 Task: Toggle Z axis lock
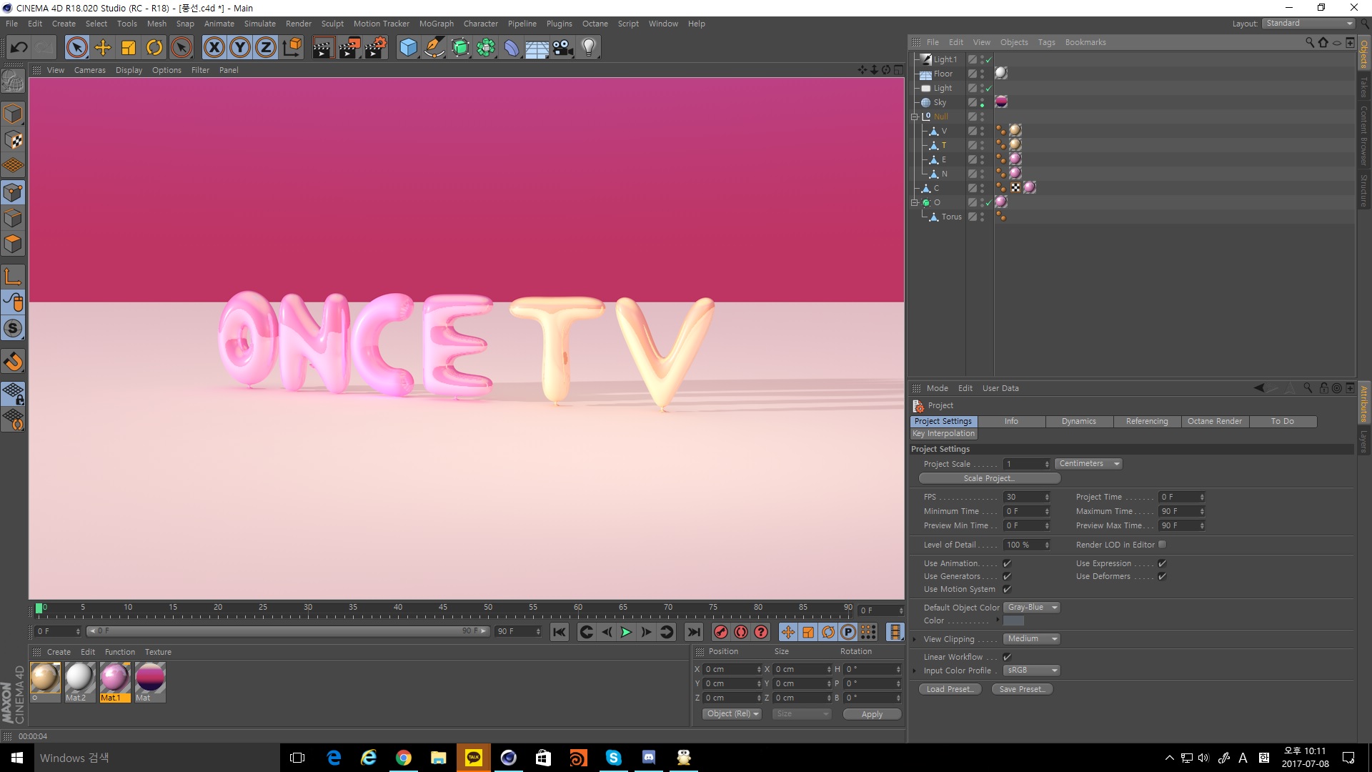pos(266,48)
